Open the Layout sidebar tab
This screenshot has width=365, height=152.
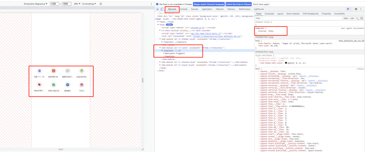pos(280,14)
